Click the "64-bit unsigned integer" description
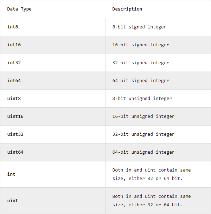The width and height of the screenshot is (211, 214). [x=143, y=152]
